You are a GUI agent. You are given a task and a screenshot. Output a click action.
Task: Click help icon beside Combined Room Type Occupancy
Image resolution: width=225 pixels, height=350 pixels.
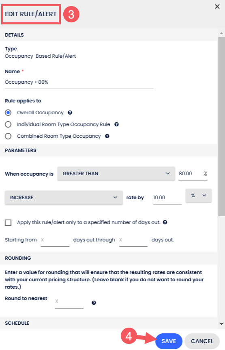click(107, 136)
